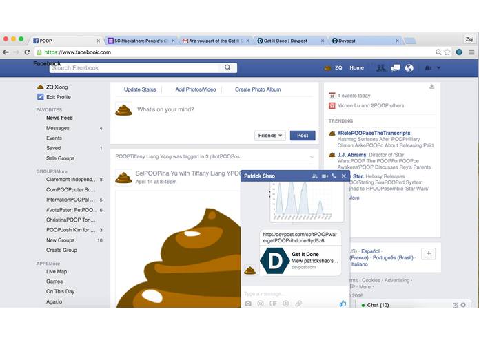Click the calendar icon beside 4 events today
Viewport: 479px width, 340px height.
point(332,96)
